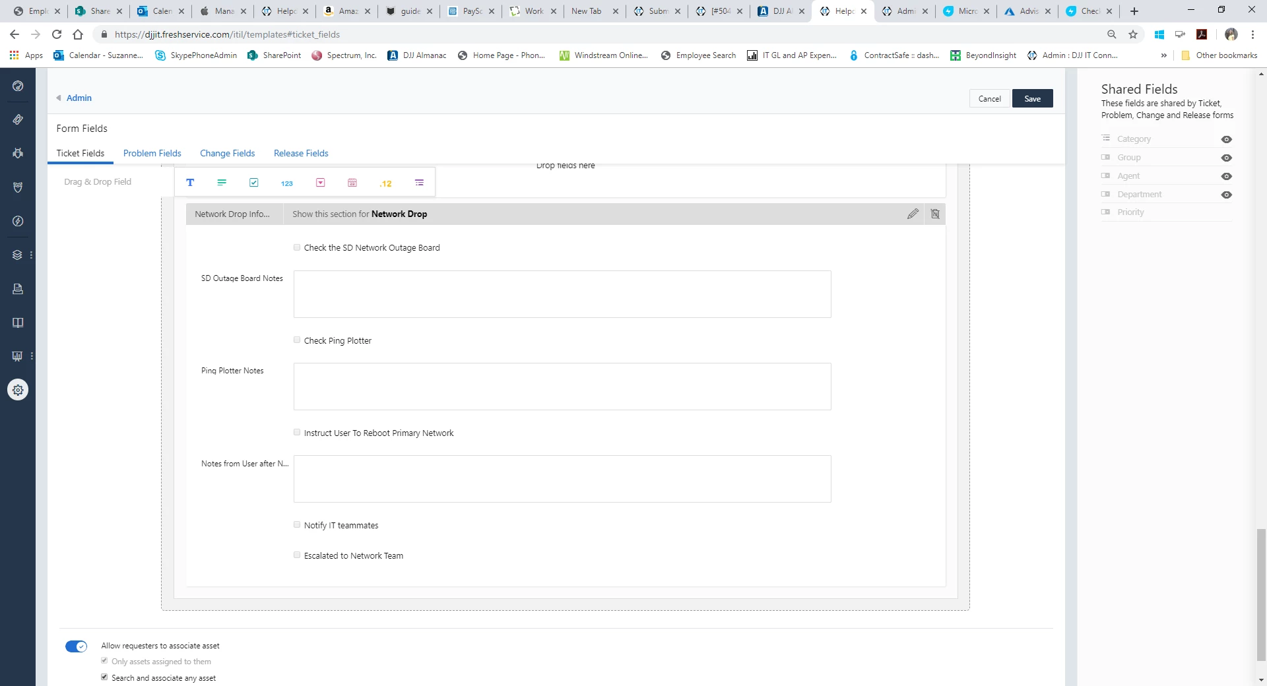This screenshot has height=686, width=1267.
Task: Save the form fields
Action: (x=1032, y=98)
